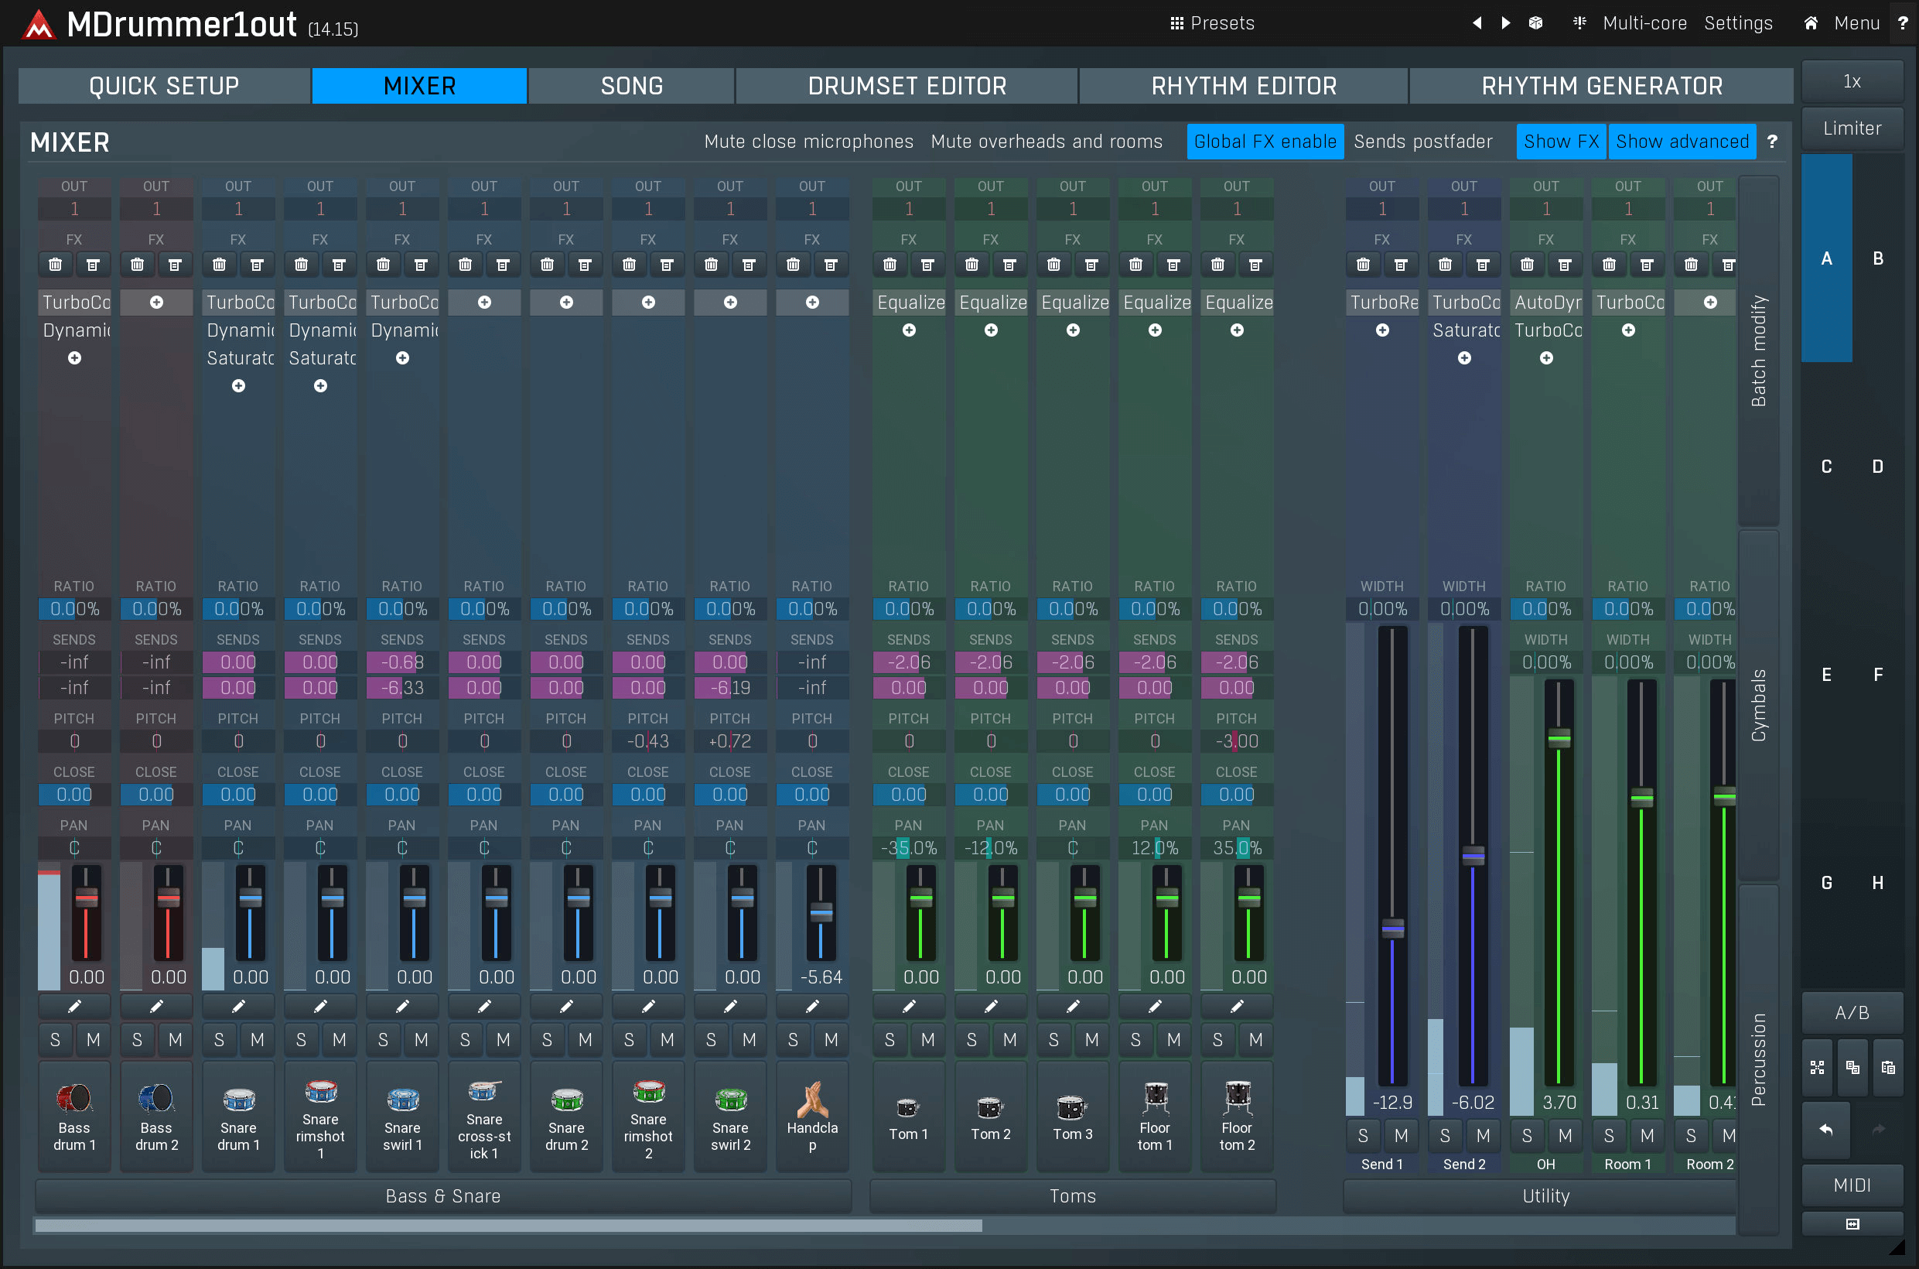Click the dice randomize icon in the top bar
Screen dimensions: 1919x1269
1535,22
